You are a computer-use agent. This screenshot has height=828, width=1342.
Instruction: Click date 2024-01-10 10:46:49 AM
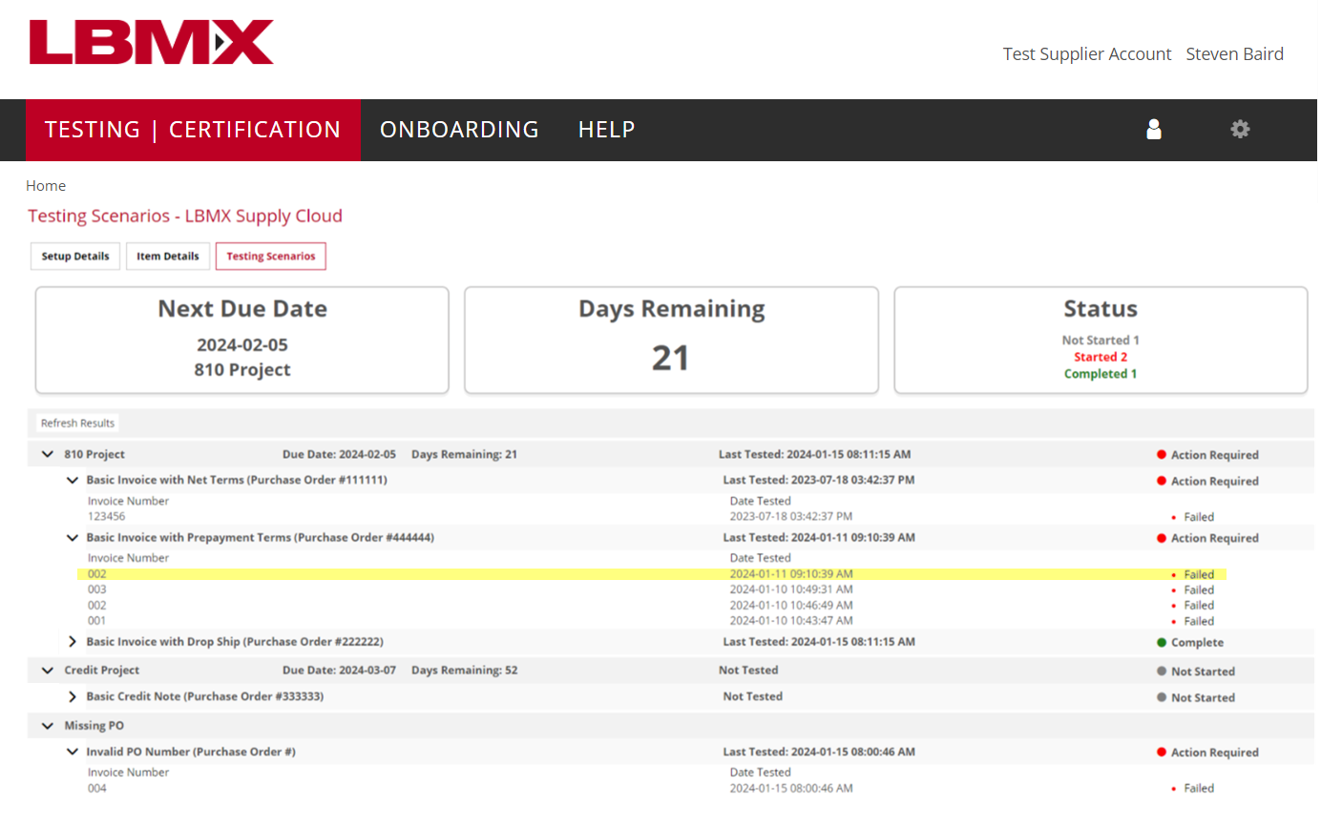click(791, 605)
